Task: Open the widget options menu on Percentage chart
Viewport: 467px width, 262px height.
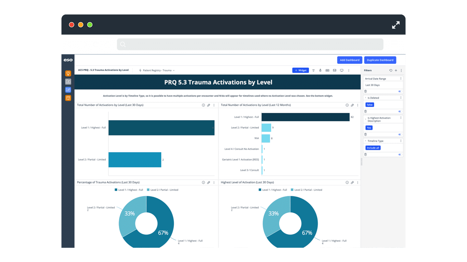Action: [214, 182]
